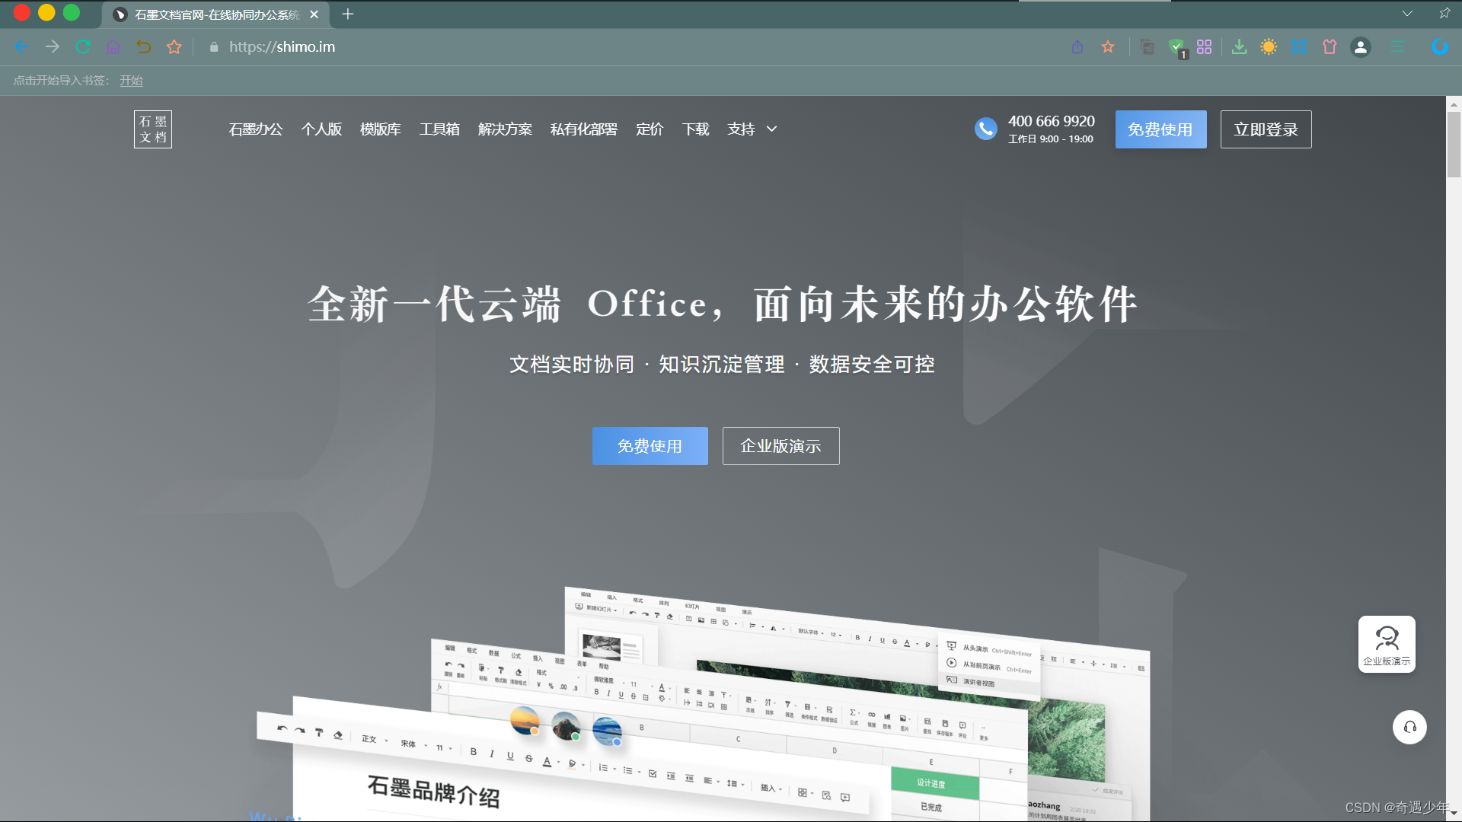Screen dimensions: 1462x822
Task: View site security via the padlock icon
Action: click(x=214, y=47)
